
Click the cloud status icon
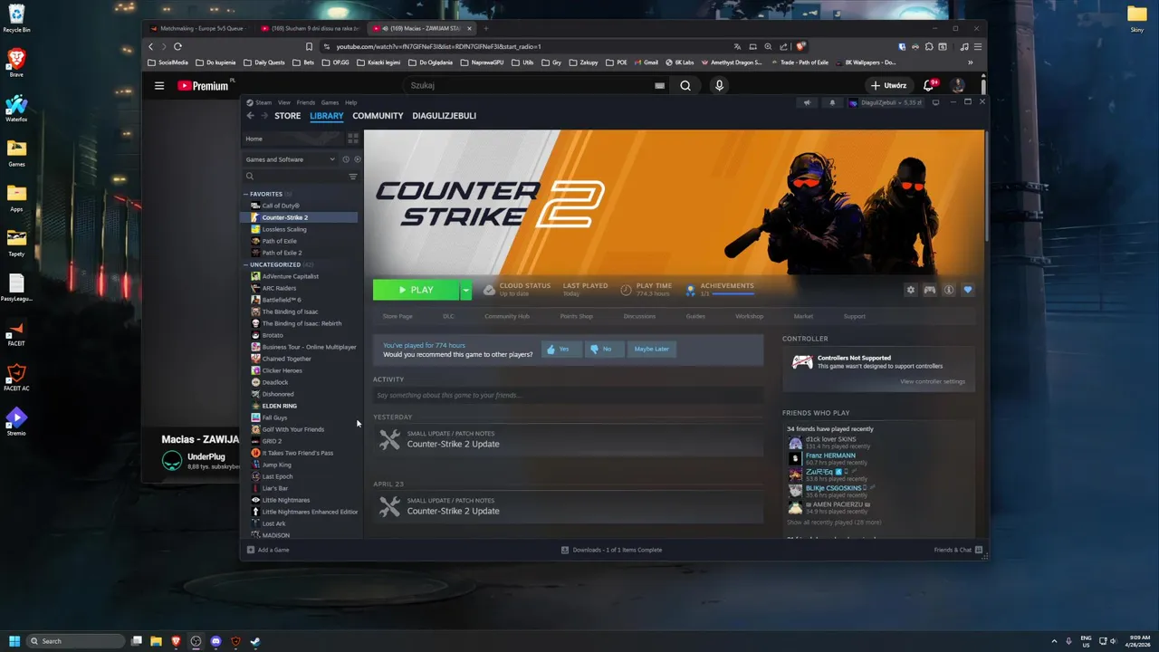pos(489,290)
